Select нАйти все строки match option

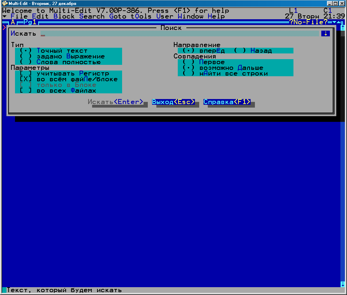pos(225,74)
